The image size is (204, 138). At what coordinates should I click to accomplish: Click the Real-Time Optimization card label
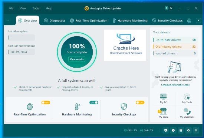coord(30,114)
